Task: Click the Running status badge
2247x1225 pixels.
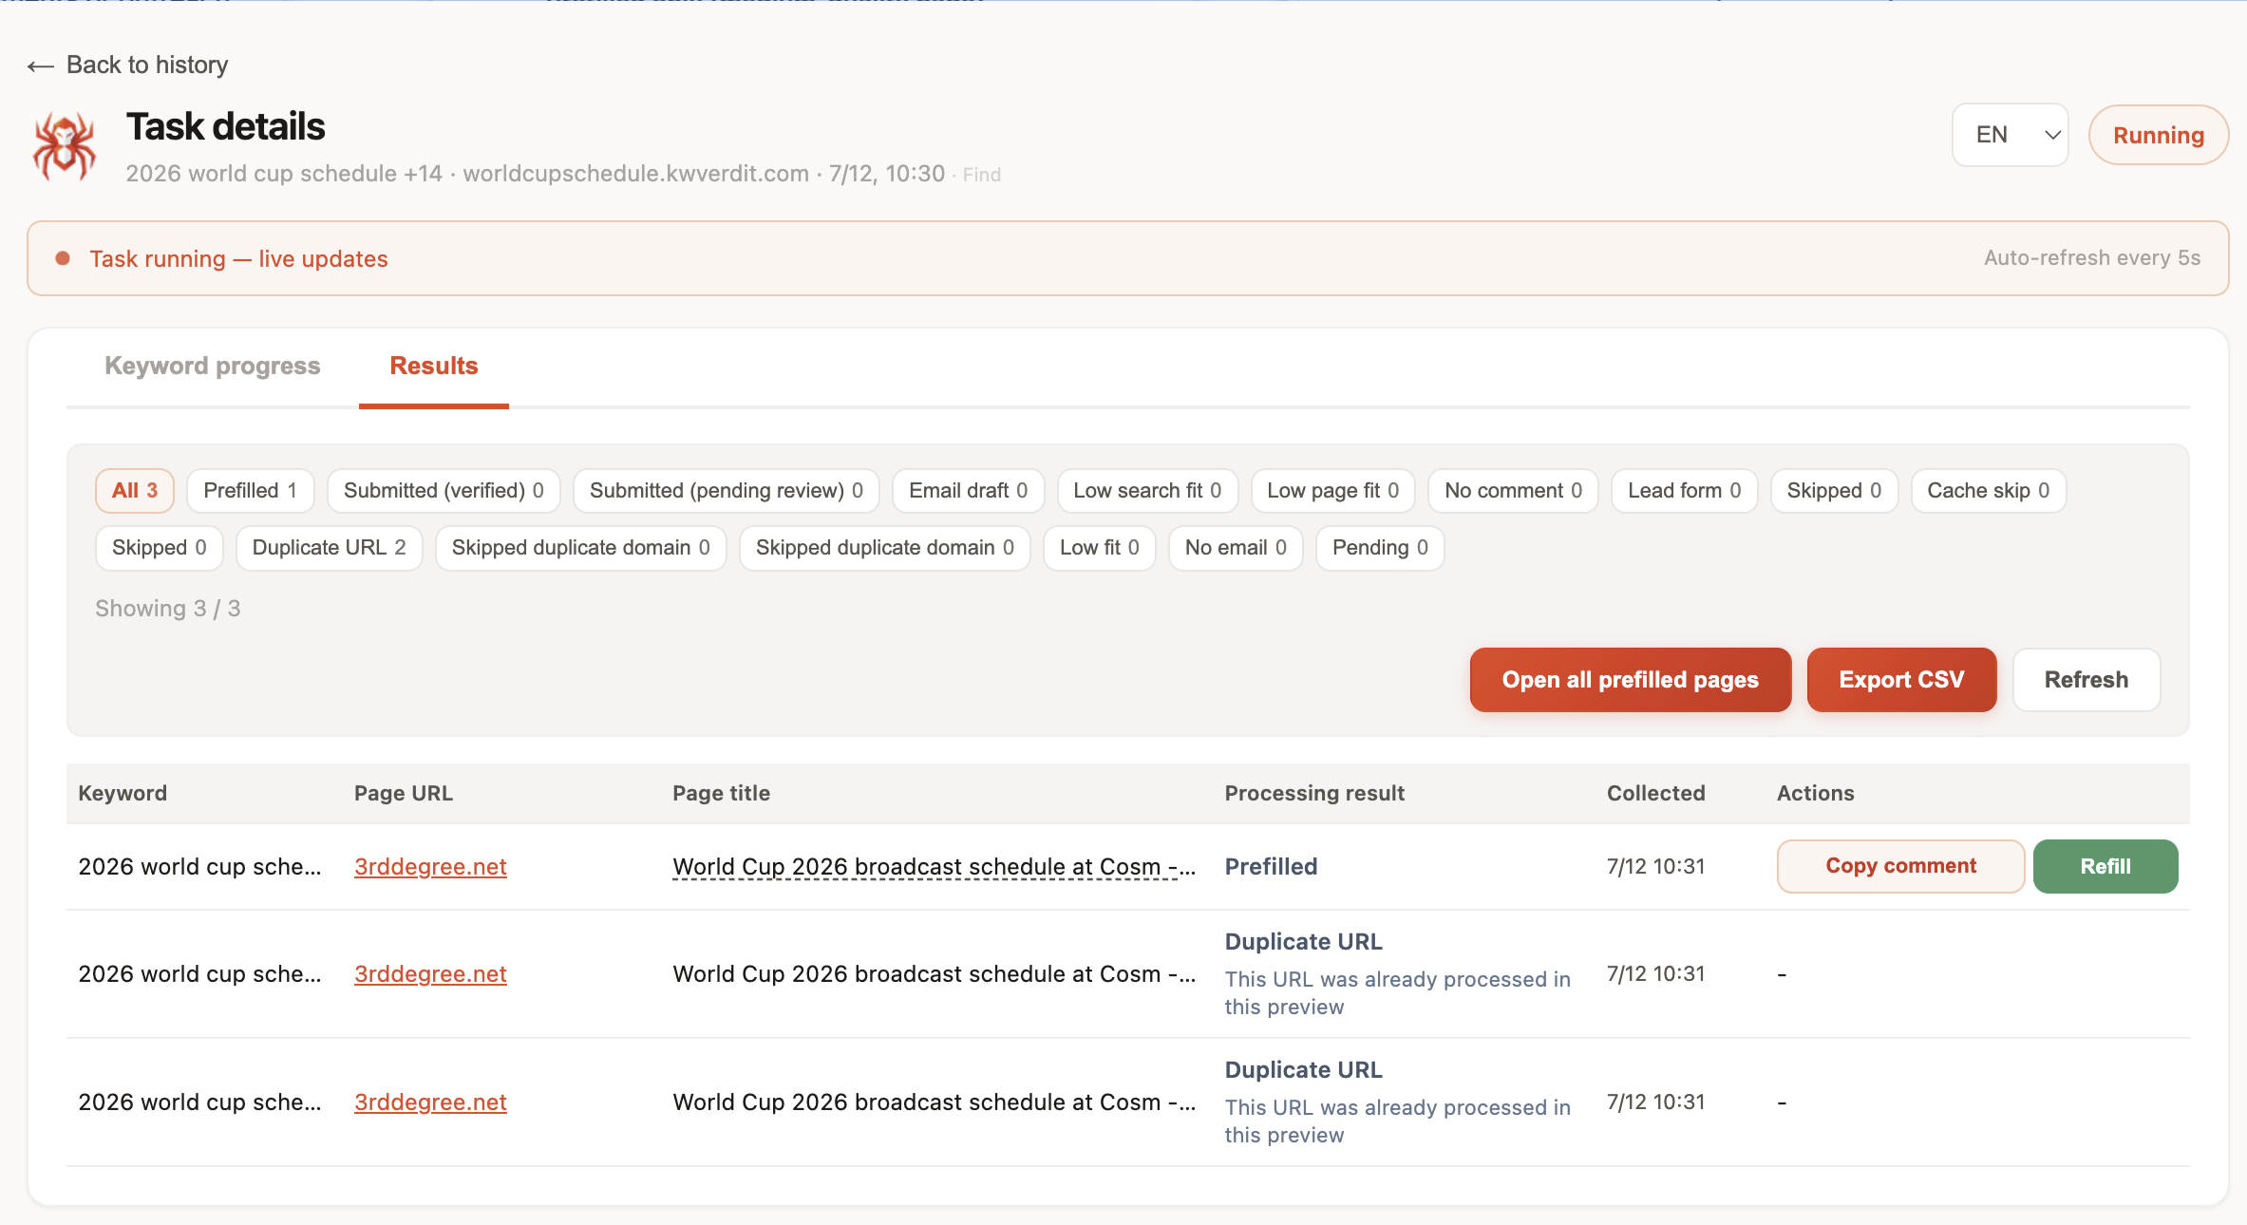Action: [2158, 135]
